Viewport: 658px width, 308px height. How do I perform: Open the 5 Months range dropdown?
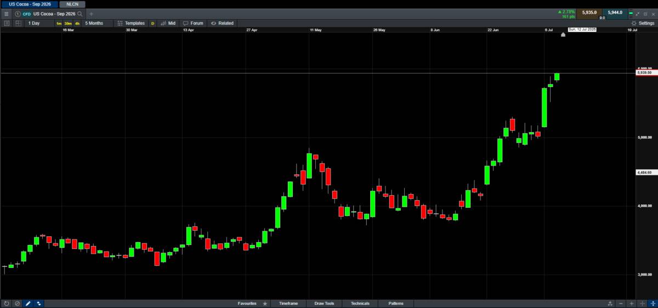pyautogui.click(x=94, y=24)
